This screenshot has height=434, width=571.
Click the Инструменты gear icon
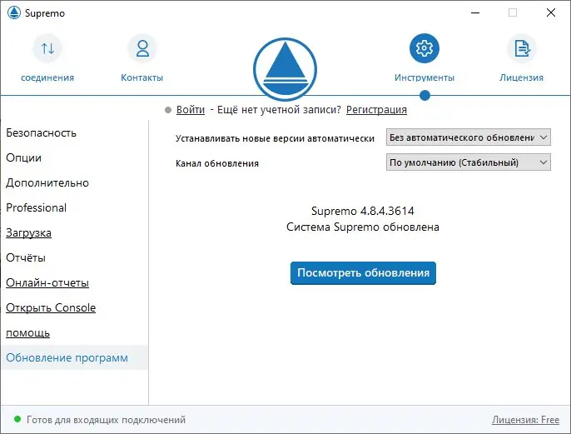(425, 48)
